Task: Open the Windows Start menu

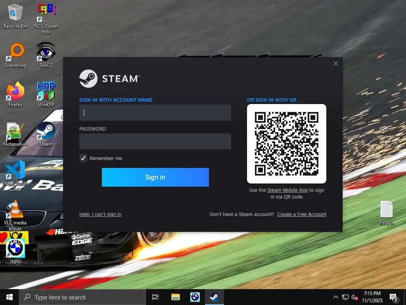Action: 10,297
